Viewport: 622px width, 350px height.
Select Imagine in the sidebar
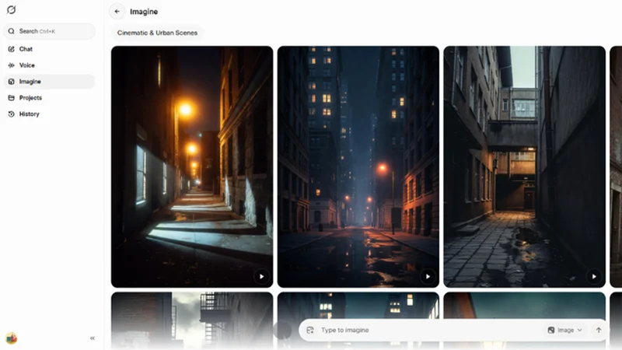pyautogui.click(x=50, y=82)
